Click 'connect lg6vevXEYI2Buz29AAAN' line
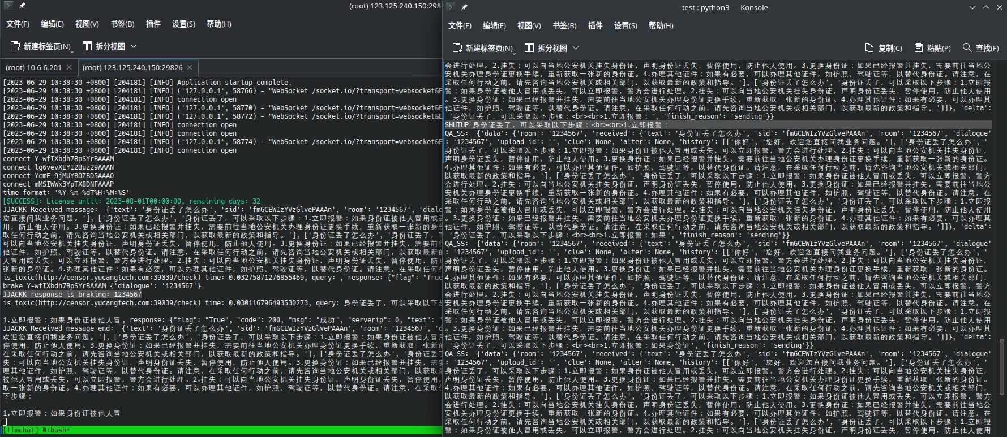Screen dimensions: 1007x437 tap(58, 167)
